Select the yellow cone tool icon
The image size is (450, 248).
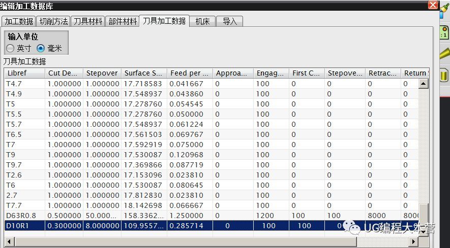tap(445, 54)
